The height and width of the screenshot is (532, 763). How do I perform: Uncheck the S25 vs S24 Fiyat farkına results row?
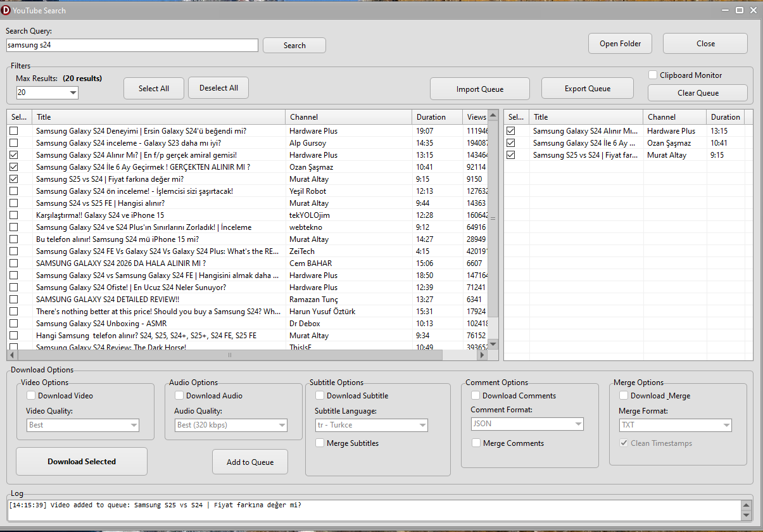[13, 179]
